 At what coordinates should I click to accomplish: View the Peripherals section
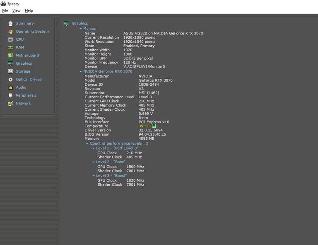click(26, 95)
